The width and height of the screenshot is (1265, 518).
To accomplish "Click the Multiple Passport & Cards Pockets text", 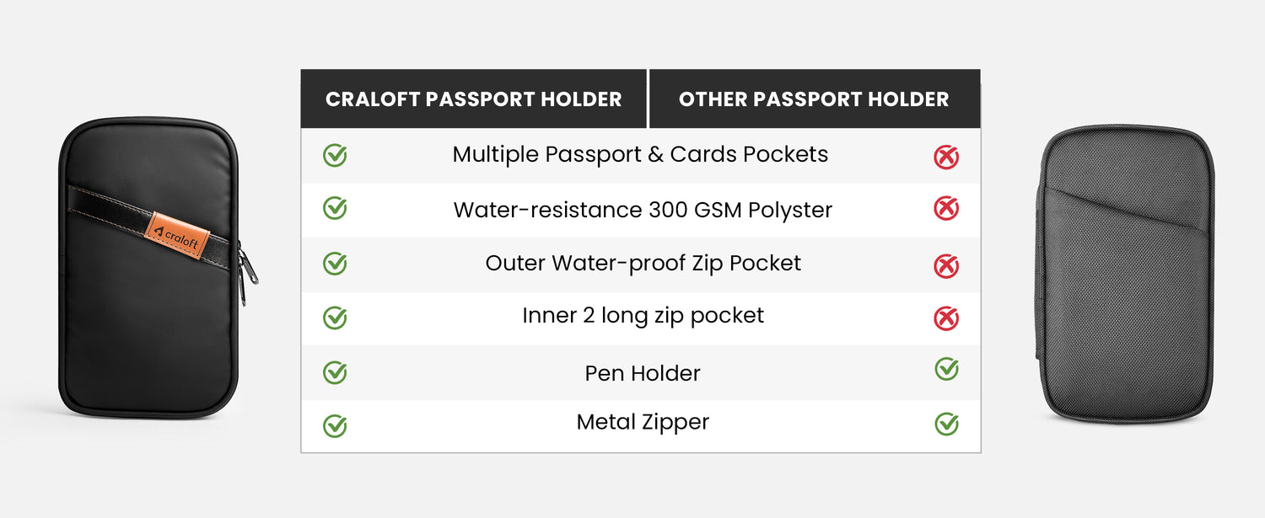I will click(640, 155).
